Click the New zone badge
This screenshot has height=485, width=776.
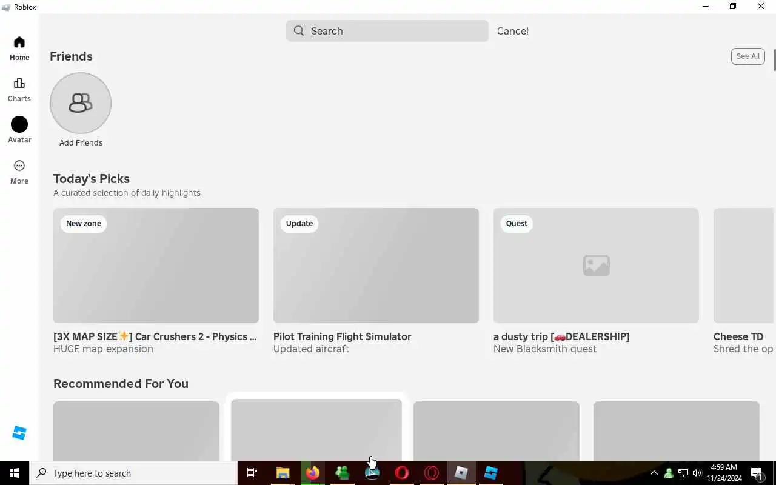(x=84, y=224)
